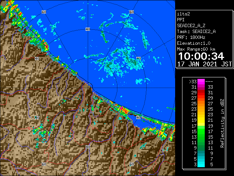Click the 'Reflectivity in dBZ' legend title
234x176 pixels.
(x=222, y=123)
